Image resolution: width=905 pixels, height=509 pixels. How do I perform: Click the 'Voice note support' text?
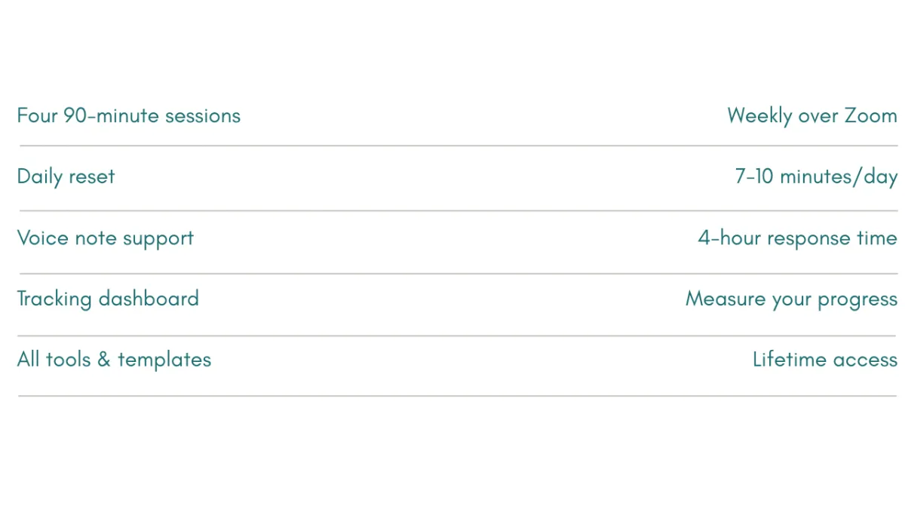coord(106,238)
